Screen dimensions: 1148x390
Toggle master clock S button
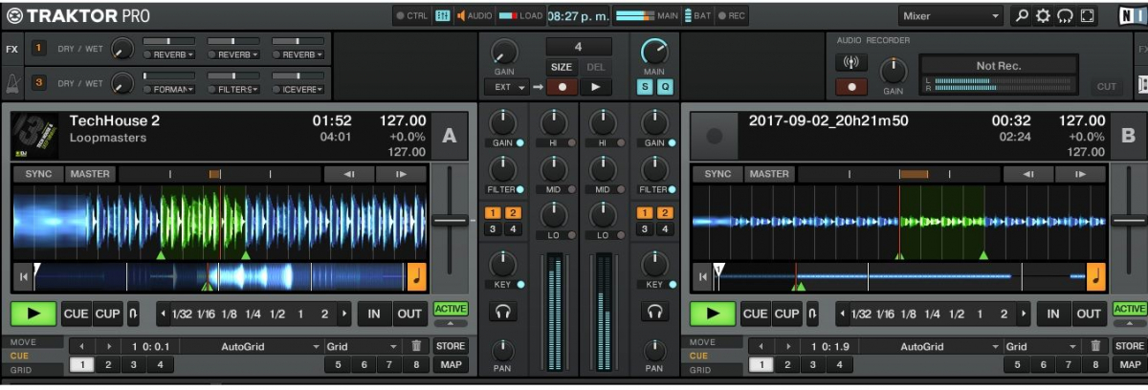(x=646, y=86)
